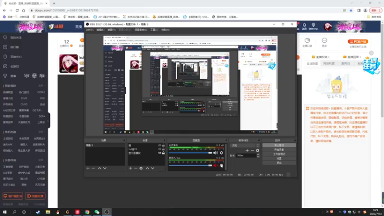Click orange PC客户端 button on Douyu
The width and height of the screenshot is (384, 216).
pos(358,42)
